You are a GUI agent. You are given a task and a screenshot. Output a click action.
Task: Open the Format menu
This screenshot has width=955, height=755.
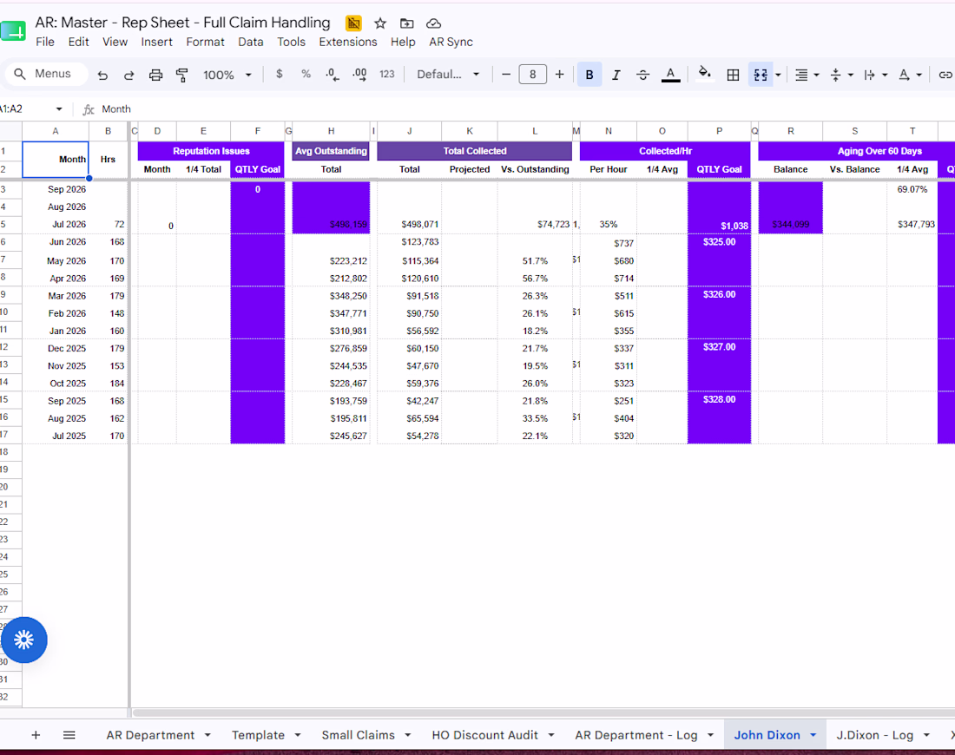tap(205, 42)
